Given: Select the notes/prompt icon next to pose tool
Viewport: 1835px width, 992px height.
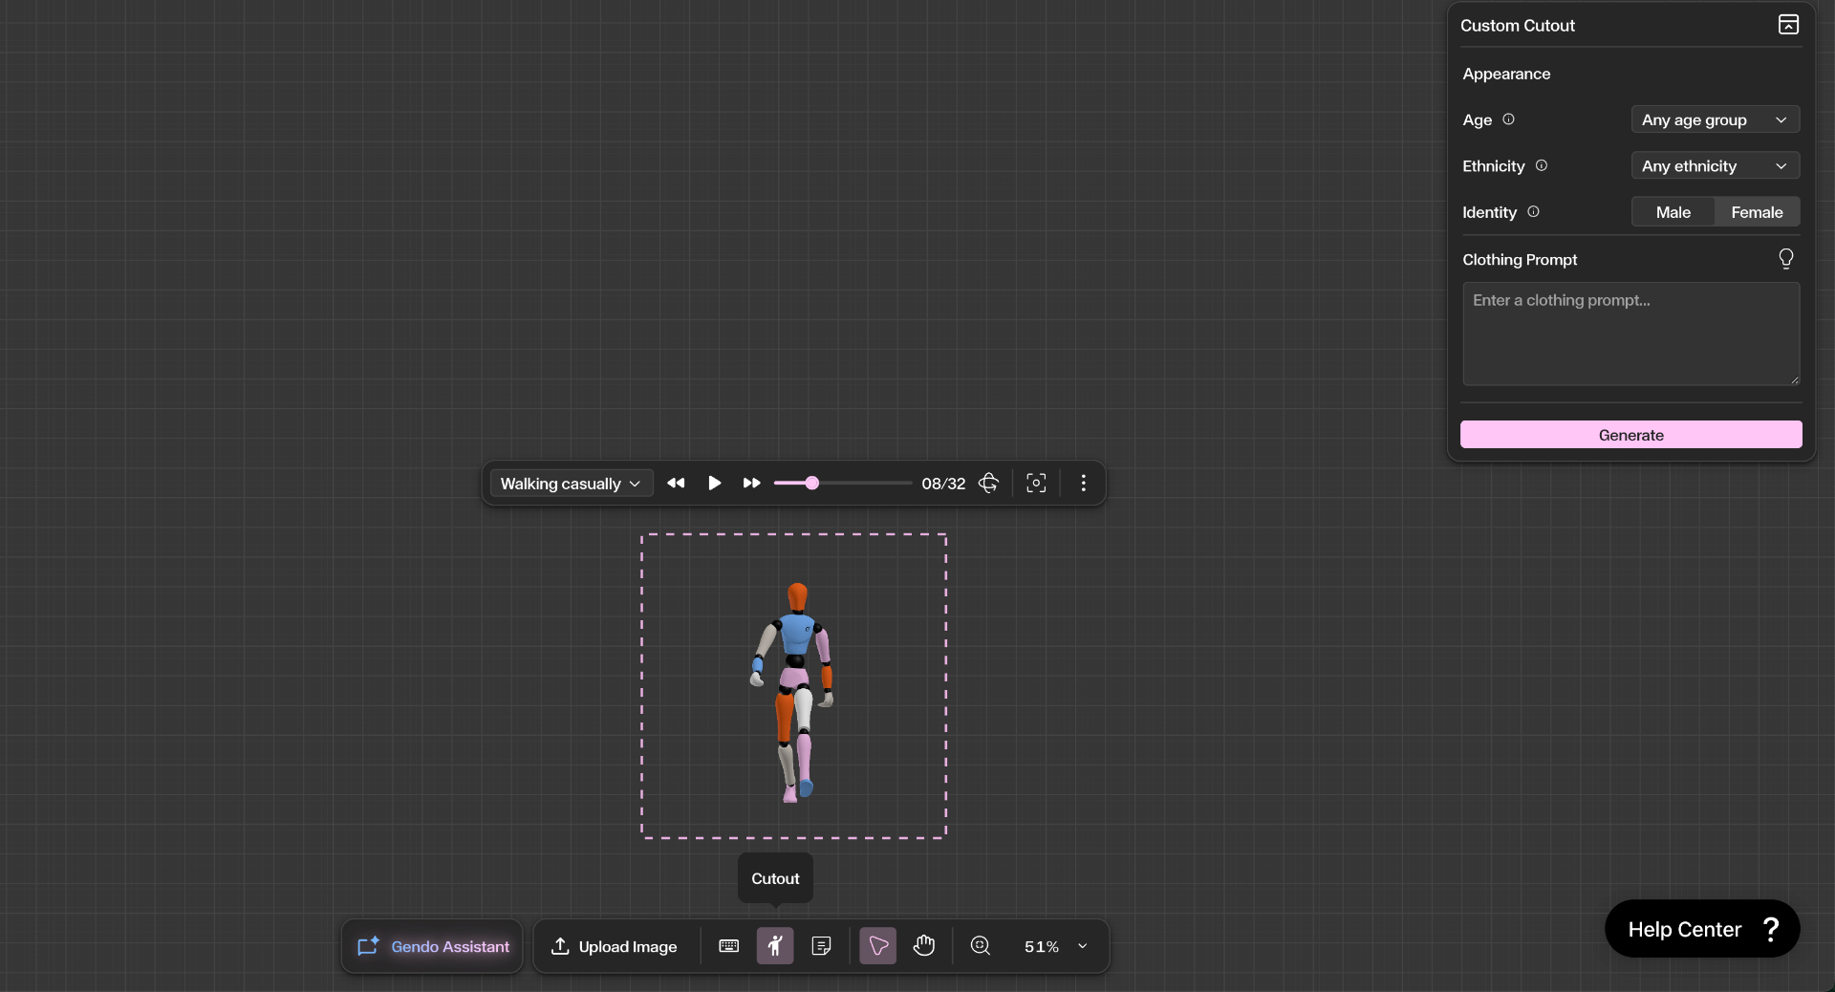Looking at the screenshot, I should click(822, 947).
